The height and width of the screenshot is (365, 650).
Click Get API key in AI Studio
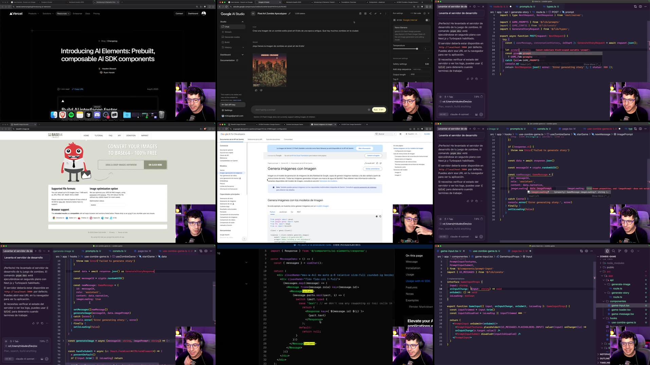pos(233,105)
